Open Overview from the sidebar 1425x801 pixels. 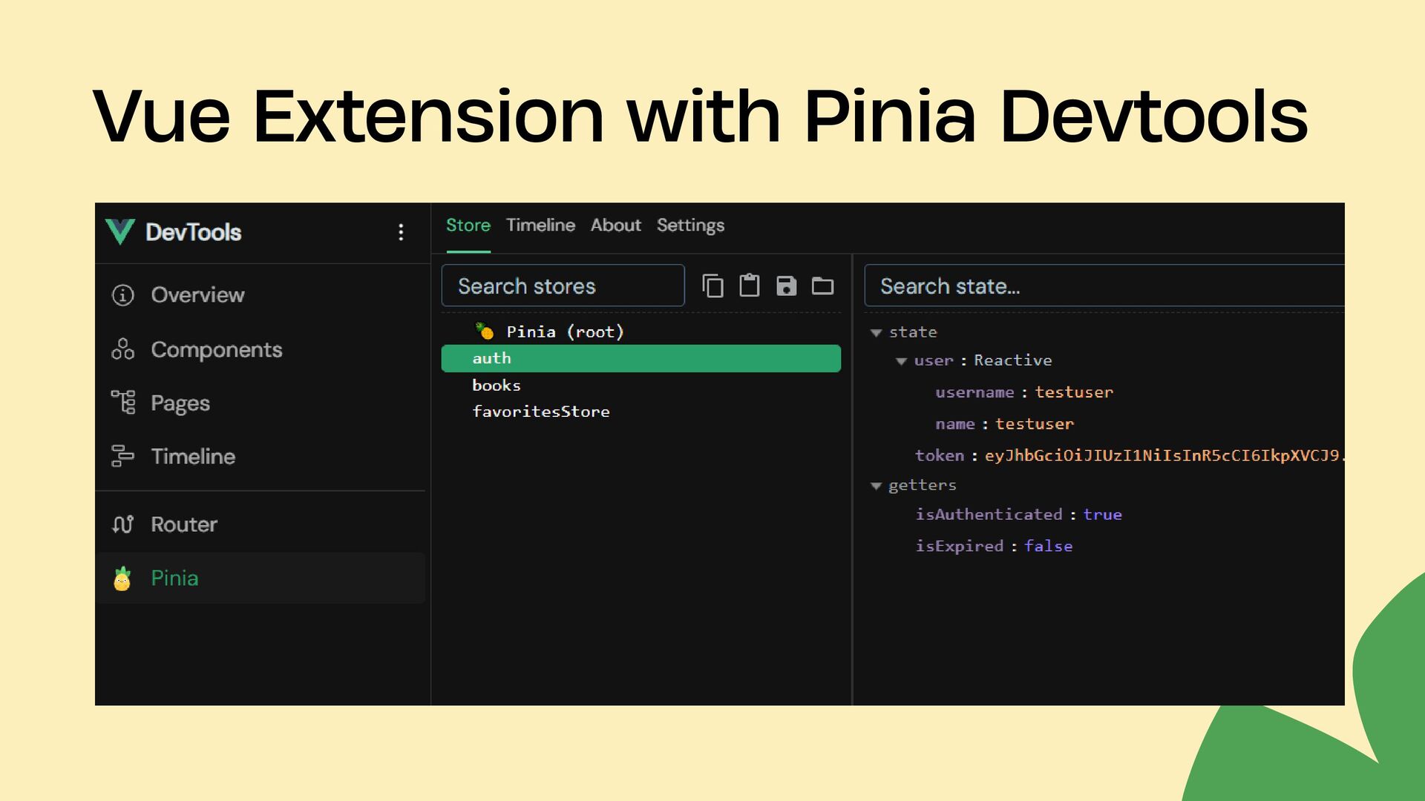coord(197,295)
